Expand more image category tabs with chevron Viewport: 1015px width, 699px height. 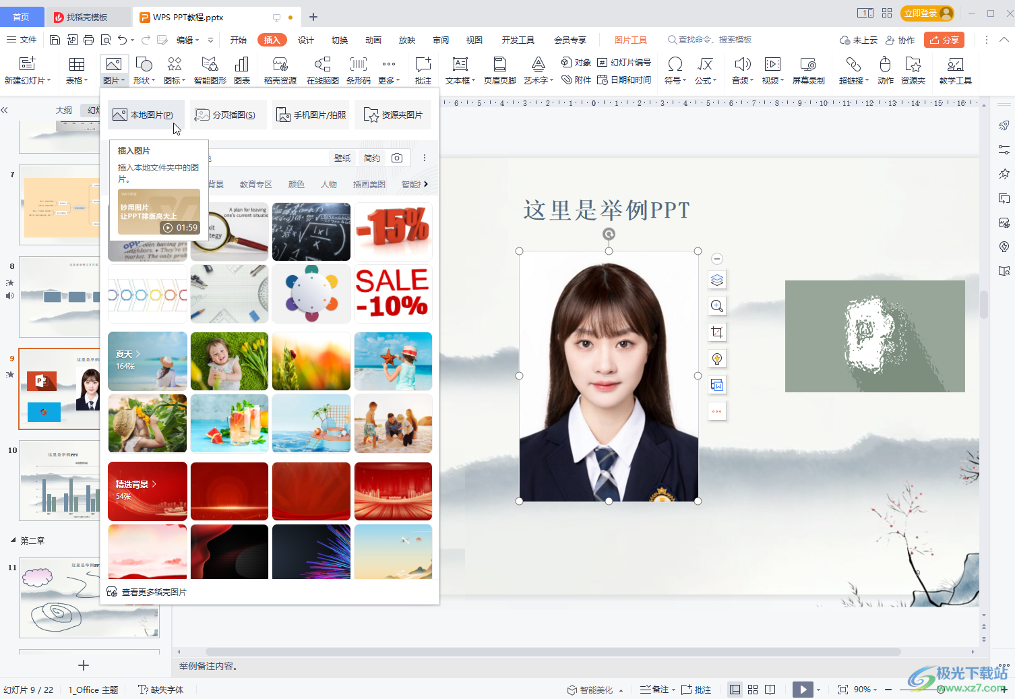[425, 184]
